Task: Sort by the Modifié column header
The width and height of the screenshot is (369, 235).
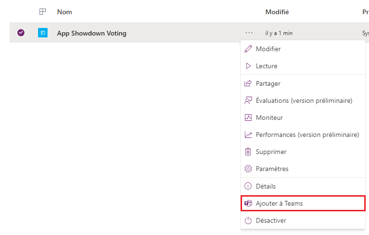Action: click(x=277, y=12)
